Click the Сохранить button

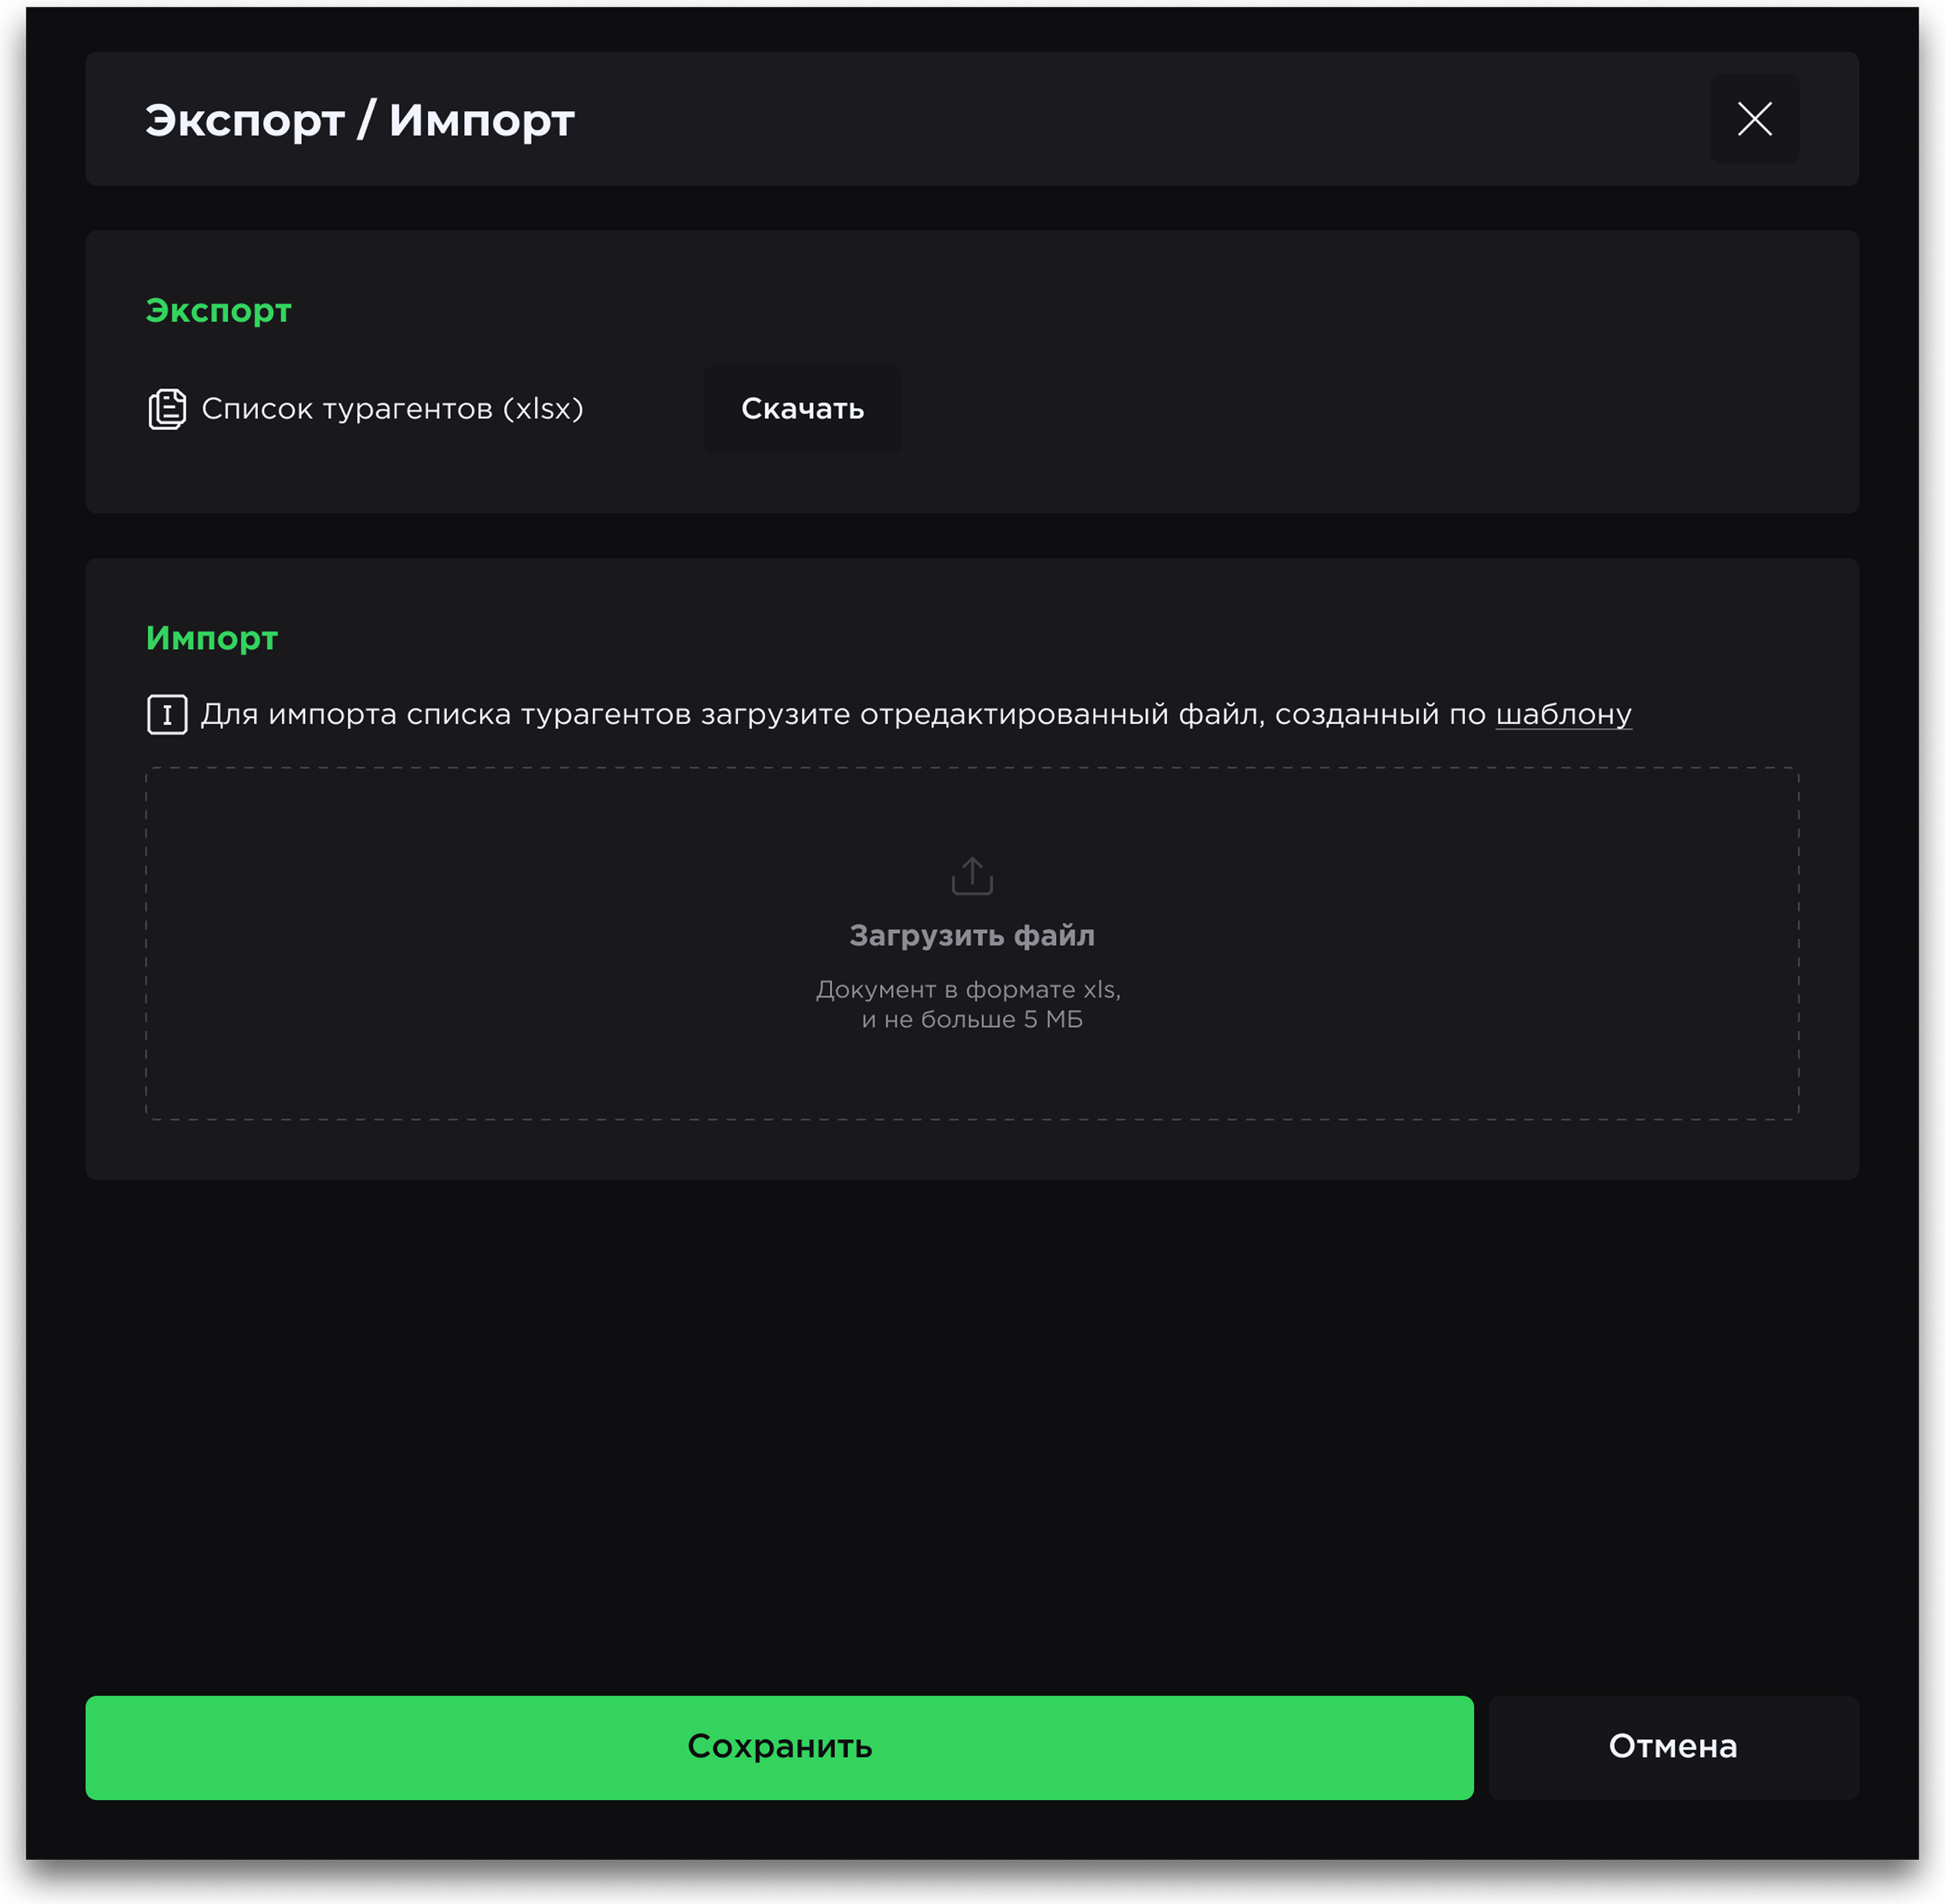(779, 1747)
